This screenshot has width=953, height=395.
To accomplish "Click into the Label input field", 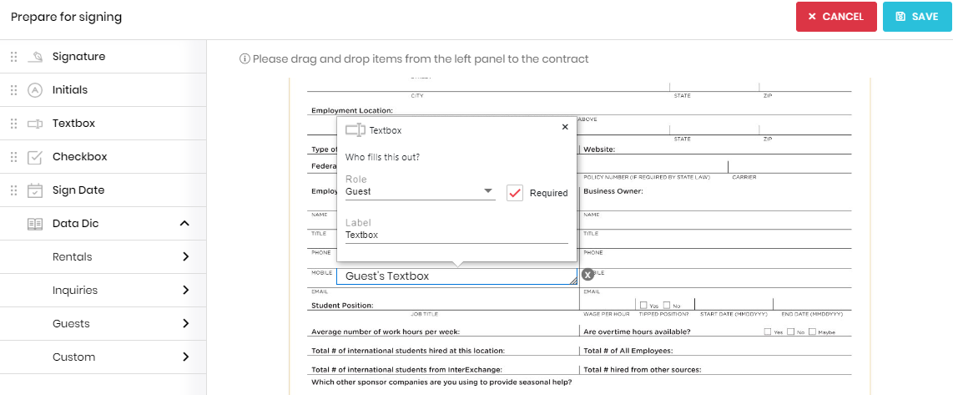I will coord(456,235).
